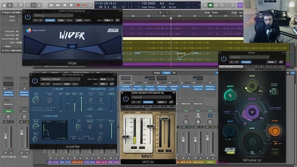
Task: Toggle the LFO section in AutoFilter
Action: point(85,116)
